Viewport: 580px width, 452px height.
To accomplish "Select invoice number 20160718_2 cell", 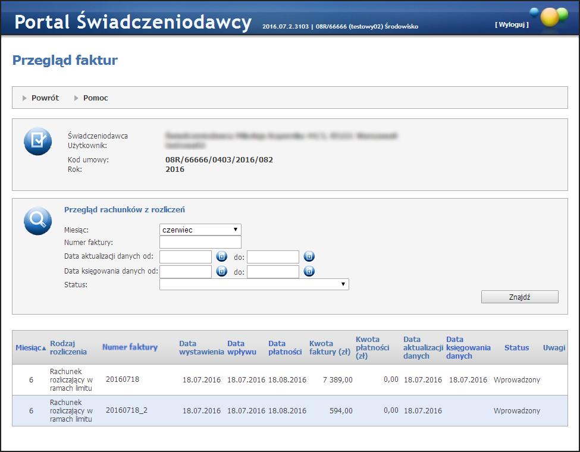I will click(x=127, y=410).
